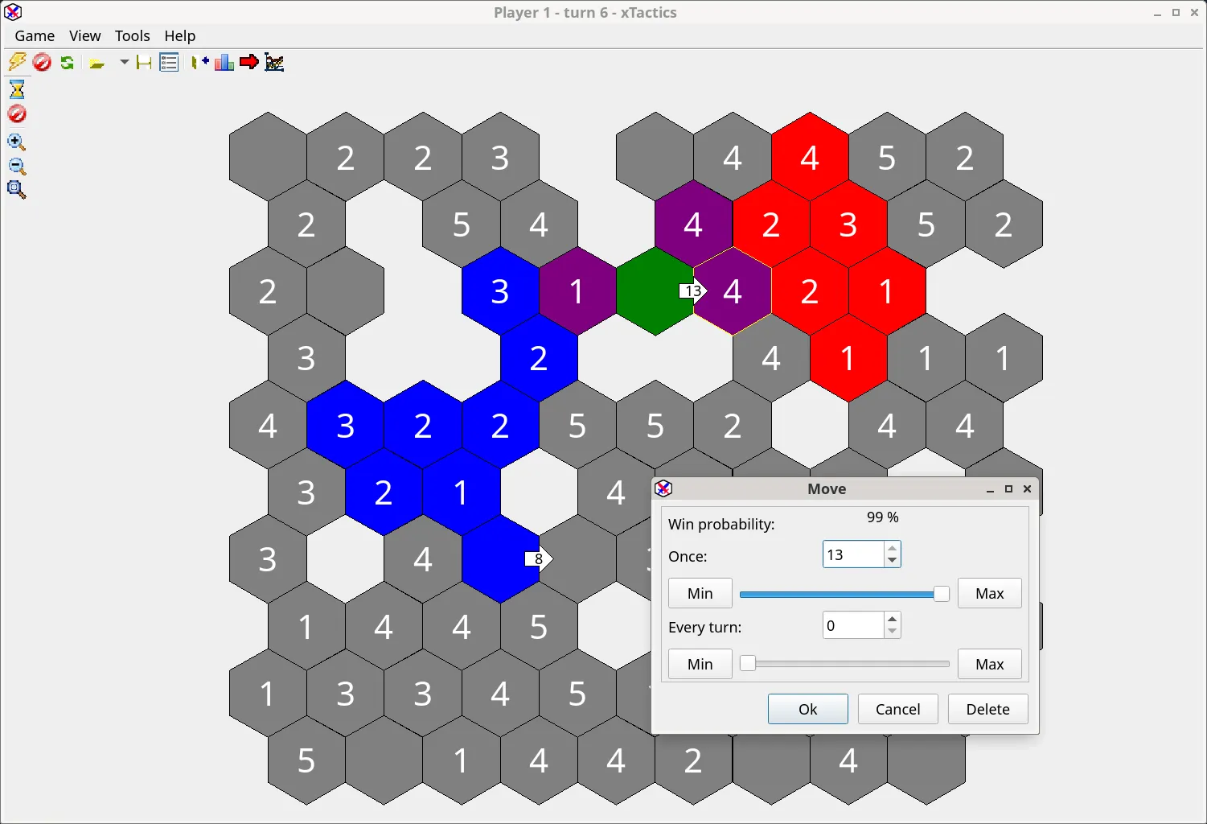Focus the Once value field showing 13
Screen dimensions: 1207x824
[x=853, y=554]
